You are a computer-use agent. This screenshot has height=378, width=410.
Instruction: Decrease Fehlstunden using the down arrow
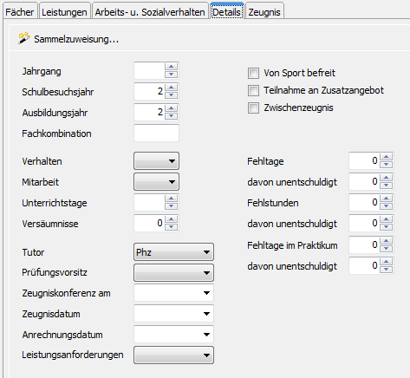pos(386,206)
